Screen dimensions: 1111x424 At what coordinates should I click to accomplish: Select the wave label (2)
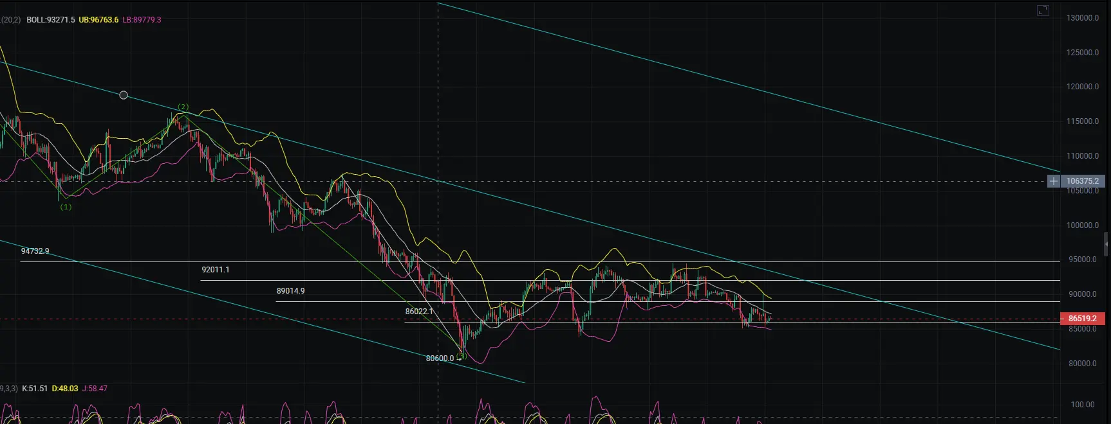(183, 107)
